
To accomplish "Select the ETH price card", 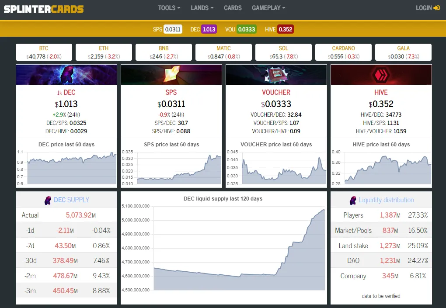I will pyautogui.click(x=104, y=52).
